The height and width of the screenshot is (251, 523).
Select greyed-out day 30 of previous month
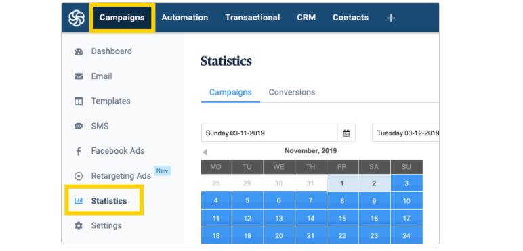click(279, 183)
